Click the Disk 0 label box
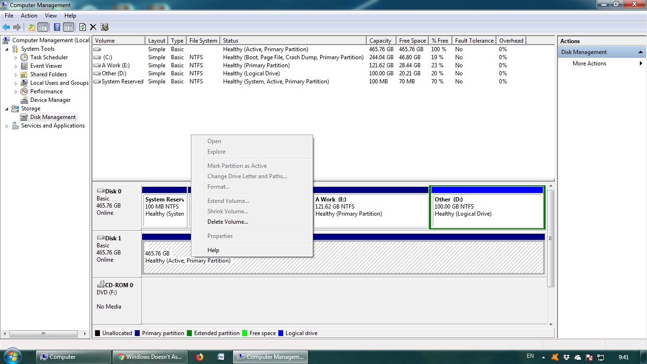Image resolution: width=647 pixels, height=364 pixels. click(x=117, y=207)
